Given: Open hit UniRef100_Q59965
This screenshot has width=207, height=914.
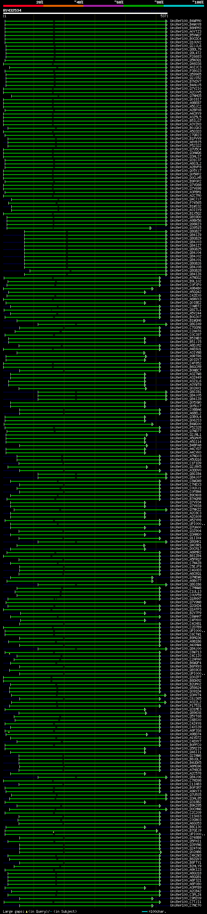Looking at the screenshot, I should [185, 75].
